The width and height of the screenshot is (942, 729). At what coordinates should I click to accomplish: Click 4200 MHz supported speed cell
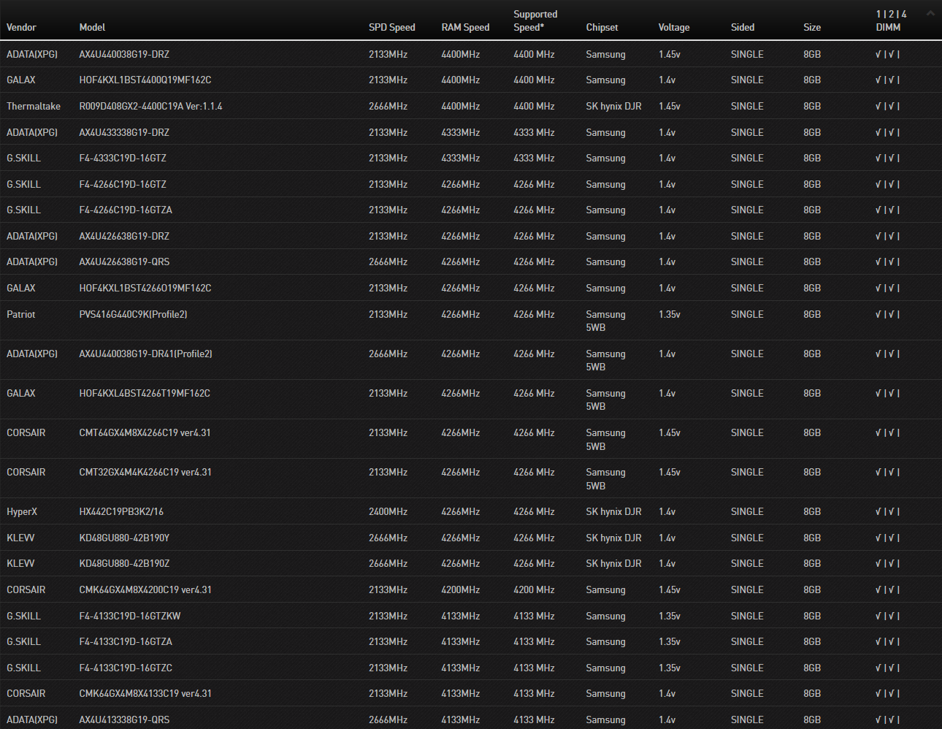[x=534, y=590]
